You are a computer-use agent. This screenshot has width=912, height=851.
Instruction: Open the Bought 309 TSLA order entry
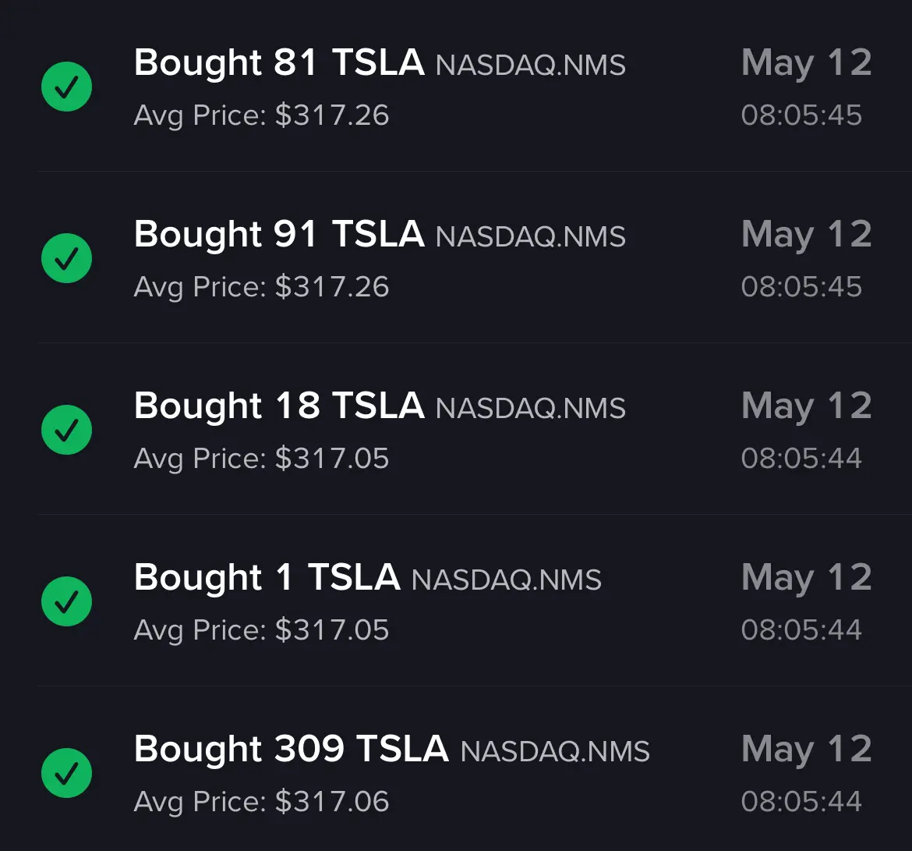point(456,768)
